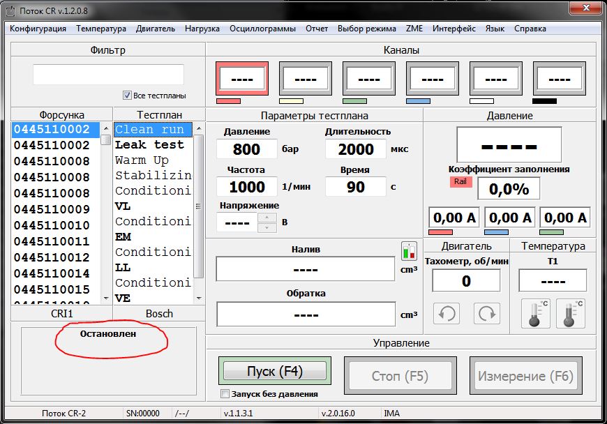Screen dimensions: 607x424
Task: Click the measuring beakers icon beside Налив
Action: (x=408, y=250)
